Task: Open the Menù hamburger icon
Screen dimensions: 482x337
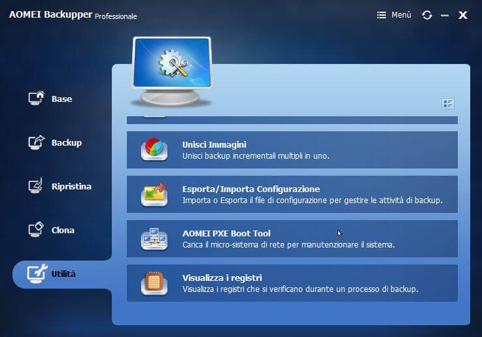Action: pyautogui.click(x=381, y=15)
